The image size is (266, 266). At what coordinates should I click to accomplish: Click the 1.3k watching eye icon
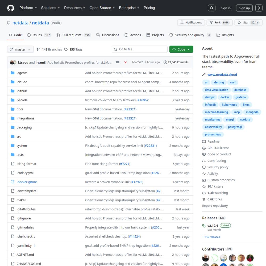pyautogui.click(x=204, y=193)
